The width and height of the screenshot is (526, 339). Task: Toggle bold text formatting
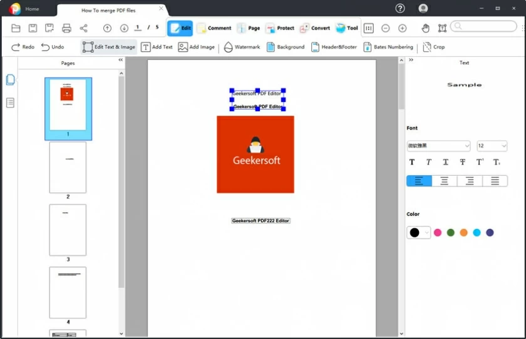coord(412,162)
